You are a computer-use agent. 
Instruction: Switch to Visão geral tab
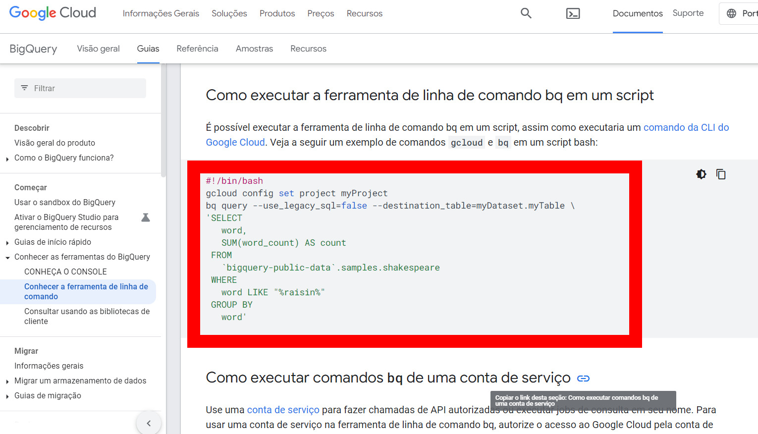[x=99, y=49]
